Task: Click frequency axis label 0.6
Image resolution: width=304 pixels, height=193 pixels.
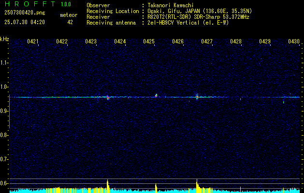Action: (4, 183)
